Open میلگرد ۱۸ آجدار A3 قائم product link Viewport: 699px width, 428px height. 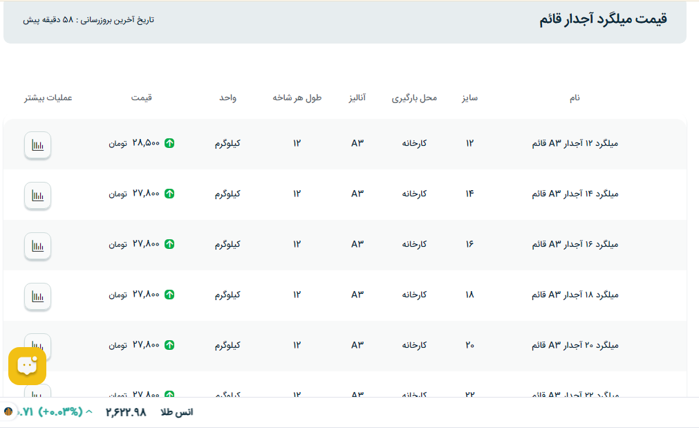(575, 295)
